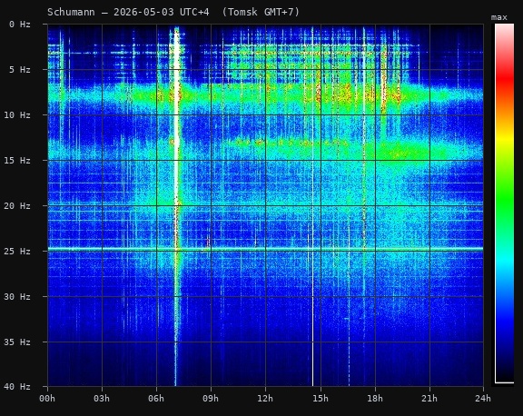The height and width of the screenshot is (416, 523).
Task: Click the Tomsk GMT+7 text in title
Action: coord(261,13)
